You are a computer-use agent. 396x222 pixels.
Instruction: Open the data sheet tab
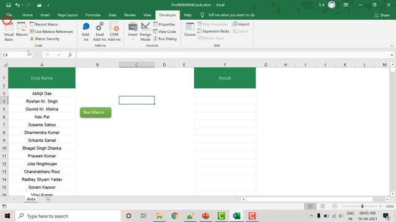(x=31, y=199)
